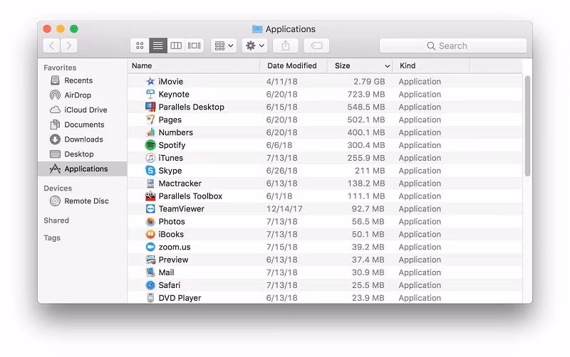This screenshot has height=357, width=570.
Task: Click the zoom.us app icon
Action: tap(150, 247)
